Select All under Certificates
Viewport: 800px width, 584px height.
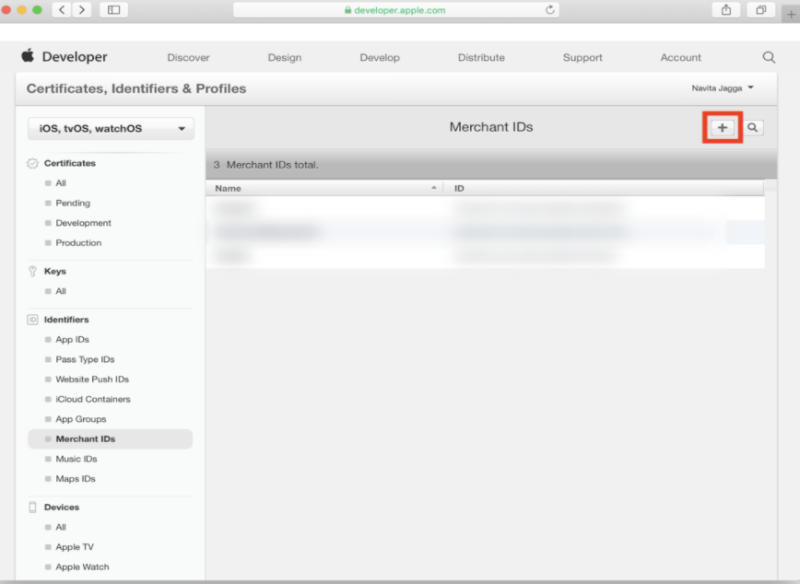(x=61, y=183)
